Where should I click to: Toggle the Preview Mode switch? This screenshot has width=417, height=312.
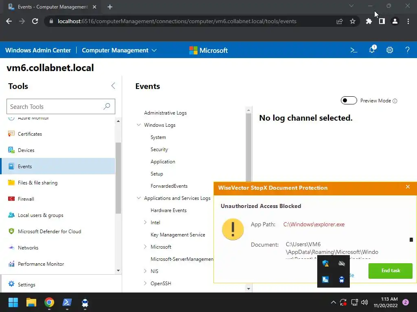coord(349,101)
